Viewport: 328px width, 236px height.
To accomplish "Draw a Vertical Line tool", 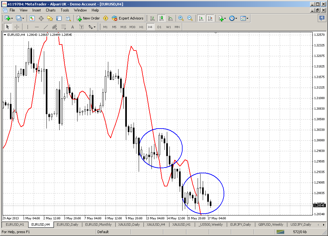I will (x=28, y=27).
